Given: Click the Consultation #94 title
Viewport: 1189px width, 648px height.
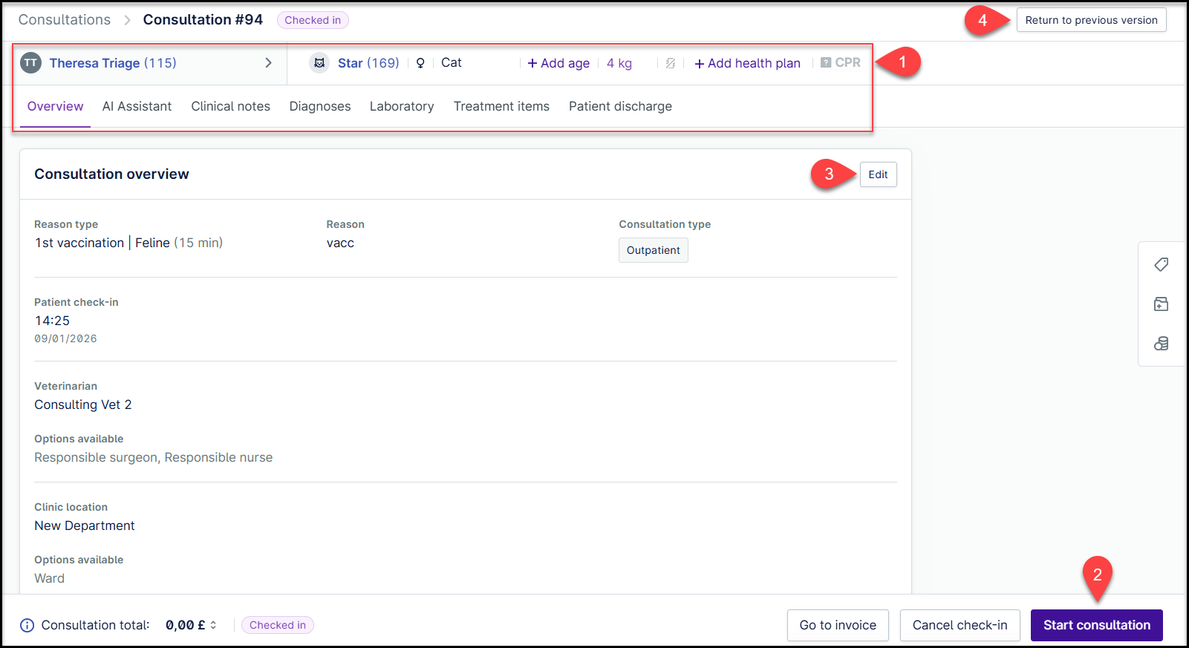Looking at the screenshot, I should (x=203, y=20).
